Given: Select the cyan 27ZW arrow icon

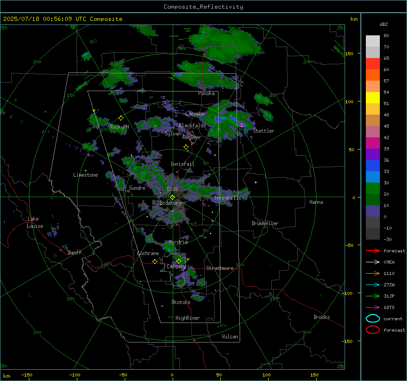Looking at the screenshot, I should [x=373, y=285].
